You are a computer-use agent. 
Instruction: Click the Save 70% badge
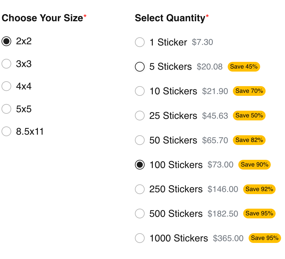pos(249,91)
